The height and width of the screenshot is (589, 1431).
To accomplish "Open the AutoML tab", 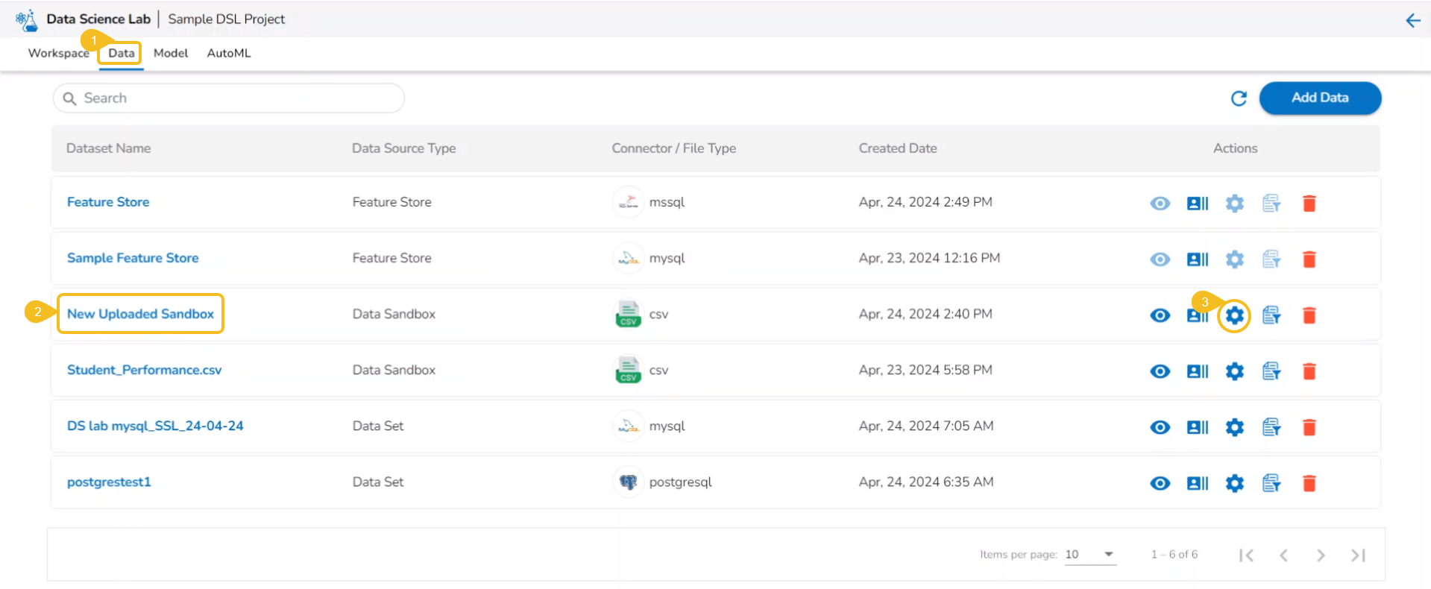I will tap(229, 53).
